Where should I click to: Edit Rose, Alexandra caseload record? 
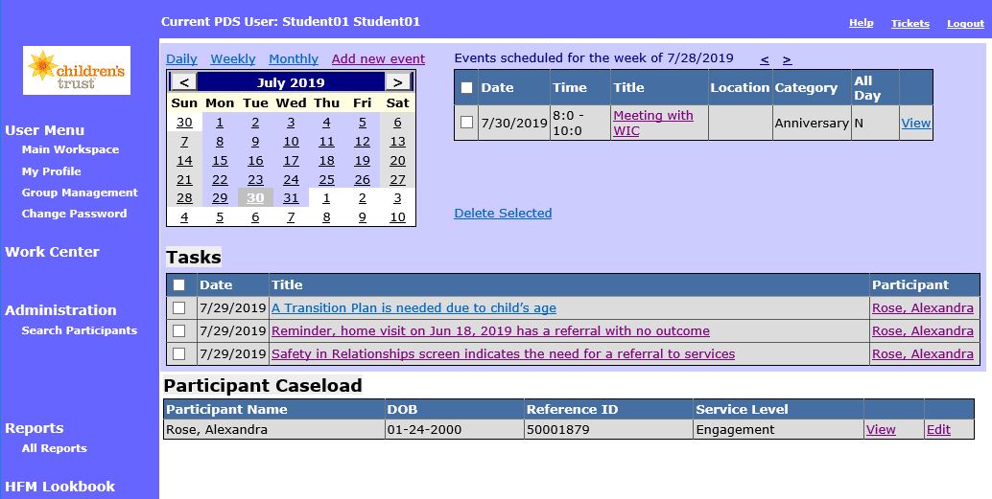pos(938,429)
